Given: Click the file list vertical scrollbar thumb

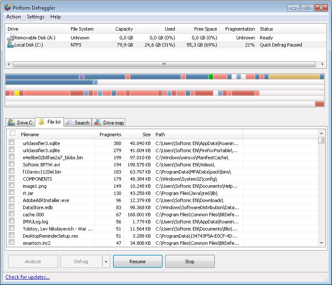Looking at the screenshot, I should tap(321, 140).
